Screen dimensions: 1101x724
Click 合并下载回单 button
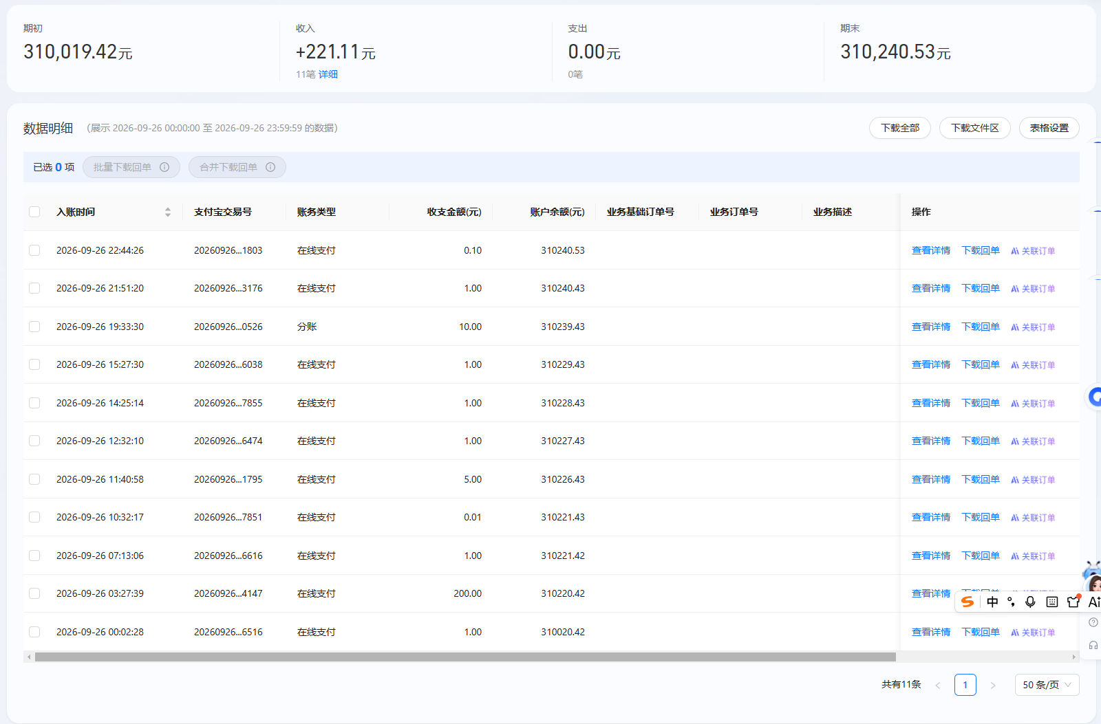(x=237, y=167)
